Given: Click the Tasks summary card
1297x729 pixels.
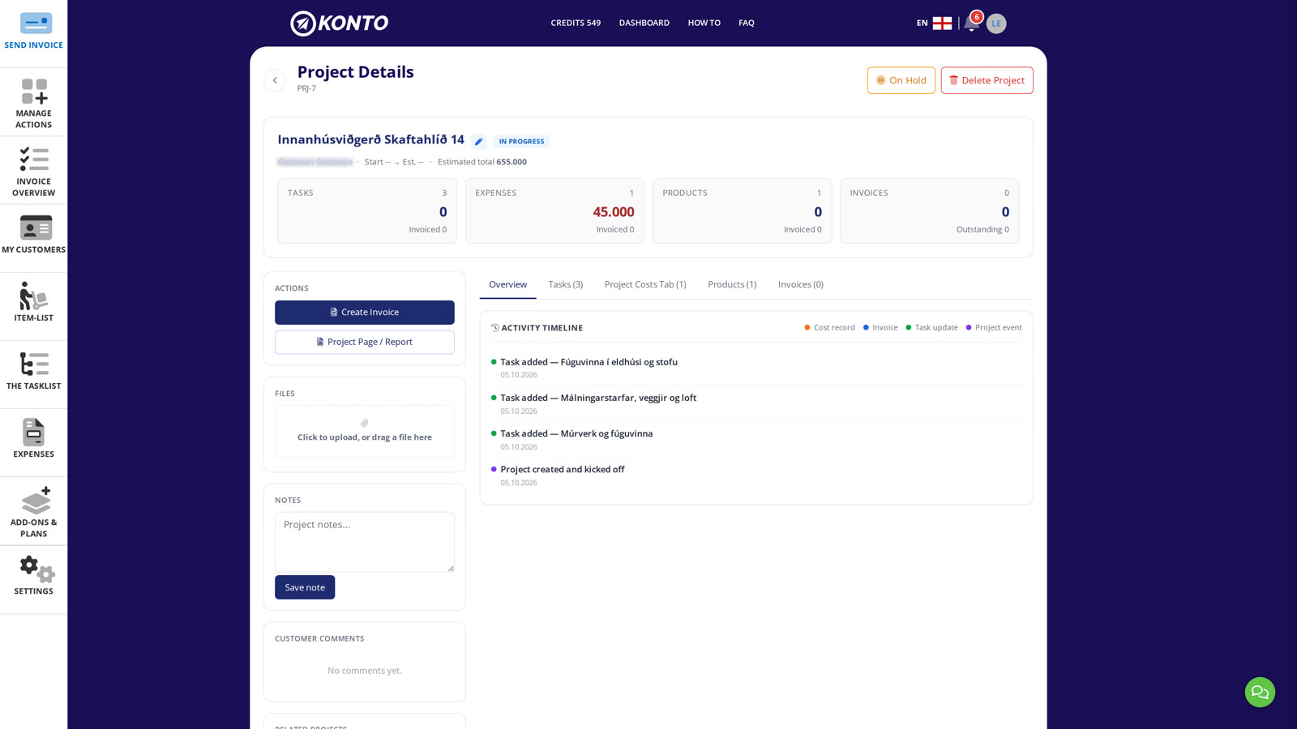Looking at the screenshot, I should point(367,211).
